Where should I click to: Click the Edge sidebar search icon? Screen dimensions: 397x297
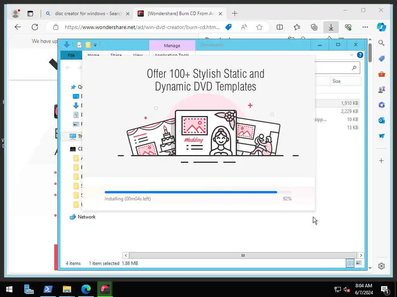tap(381, 43)
